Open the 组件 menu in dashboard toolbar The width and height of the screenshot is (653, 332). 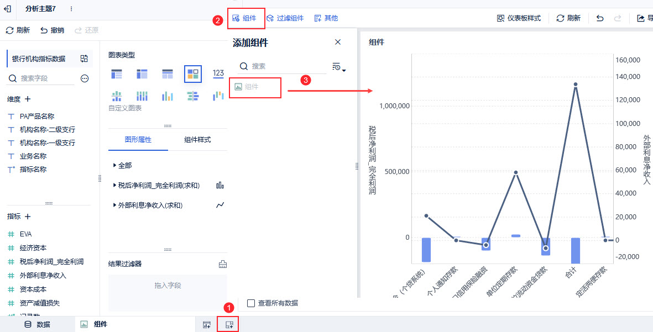click(244, 18)
